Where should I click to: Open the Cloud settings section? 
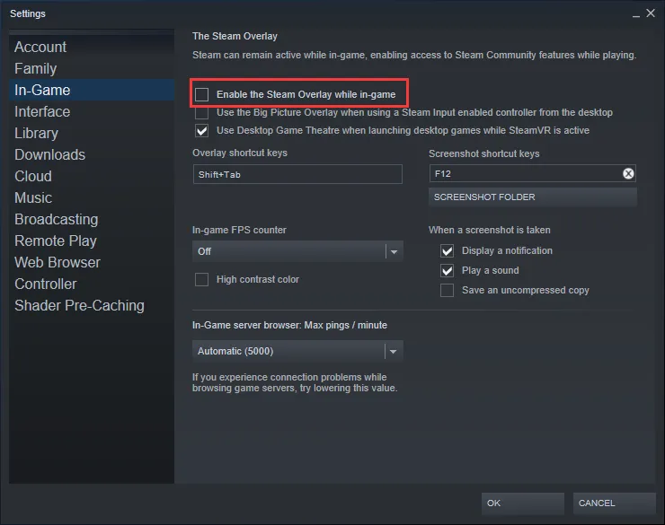click(91, 176)
